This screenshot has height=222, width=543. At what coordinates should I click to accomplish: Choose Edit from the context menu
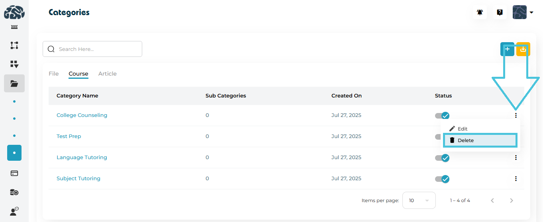[x=462, y=129]
